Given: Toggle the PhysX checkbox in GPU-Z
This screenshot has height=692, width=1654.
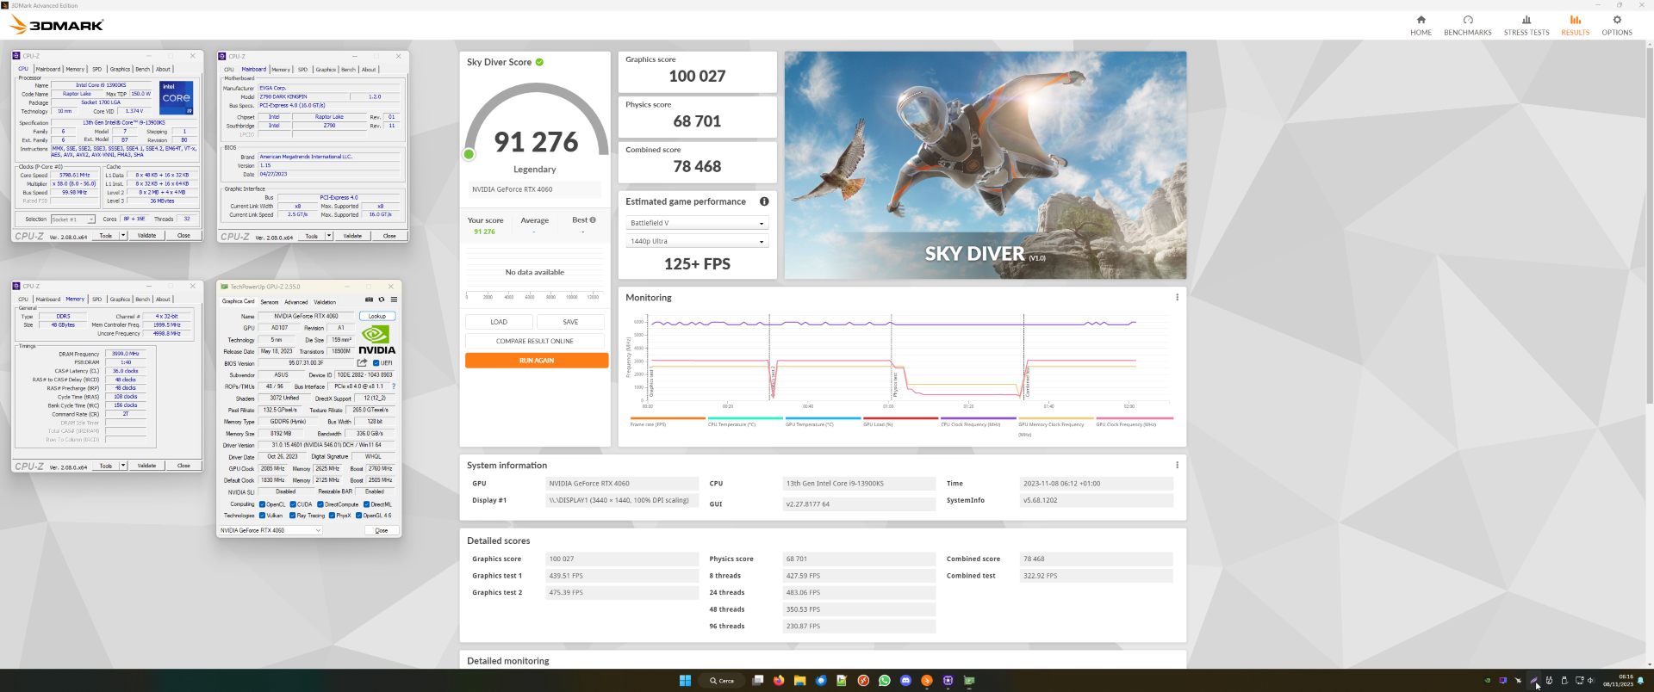Looking at the screenshot, I should tap(332, 516).
